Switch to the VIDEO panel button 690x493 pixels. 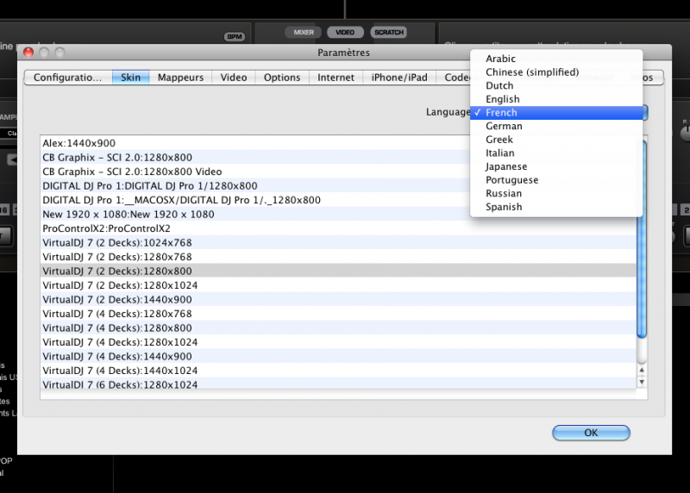(x=345, y=32)
